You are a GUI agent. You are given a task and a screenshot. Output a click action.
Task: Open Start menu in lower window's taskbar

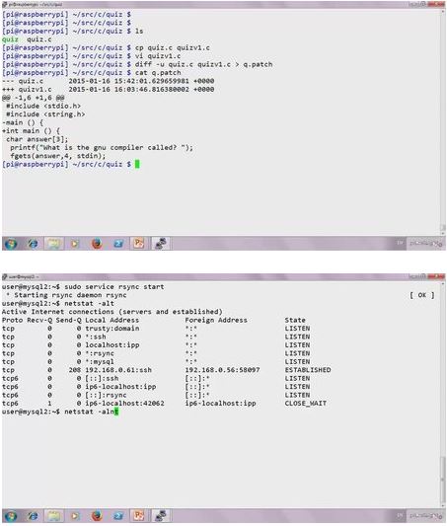(11, 515)
